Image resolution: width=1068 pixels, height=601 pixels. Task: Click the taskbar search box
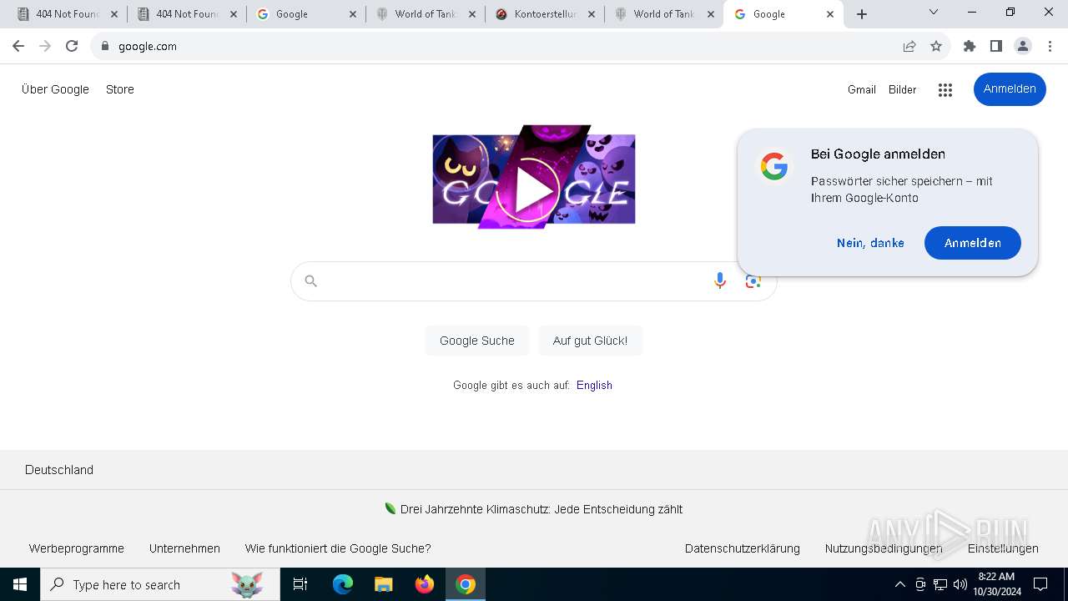click(x=160, y=584)
